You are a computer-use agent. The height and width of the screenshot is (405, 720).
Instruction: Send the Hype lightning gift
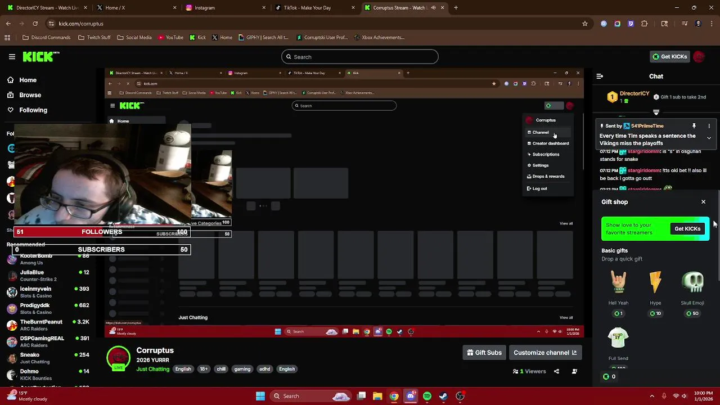[655, 292]
